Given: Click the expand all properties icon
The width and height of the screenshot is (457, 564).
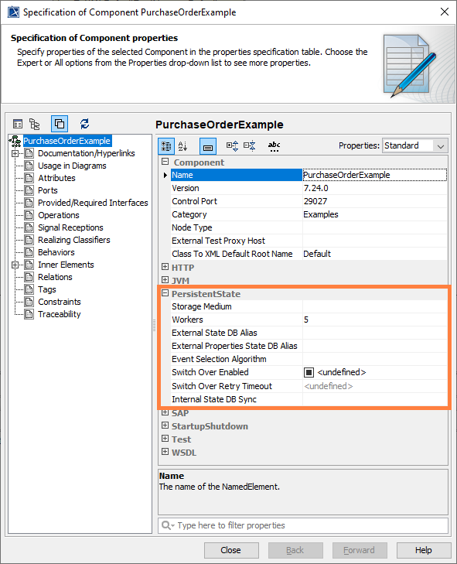Looking at the screenshot, I should (x=232, y=145).
